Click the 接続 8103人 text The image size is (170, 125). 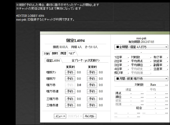click(61, 47)
